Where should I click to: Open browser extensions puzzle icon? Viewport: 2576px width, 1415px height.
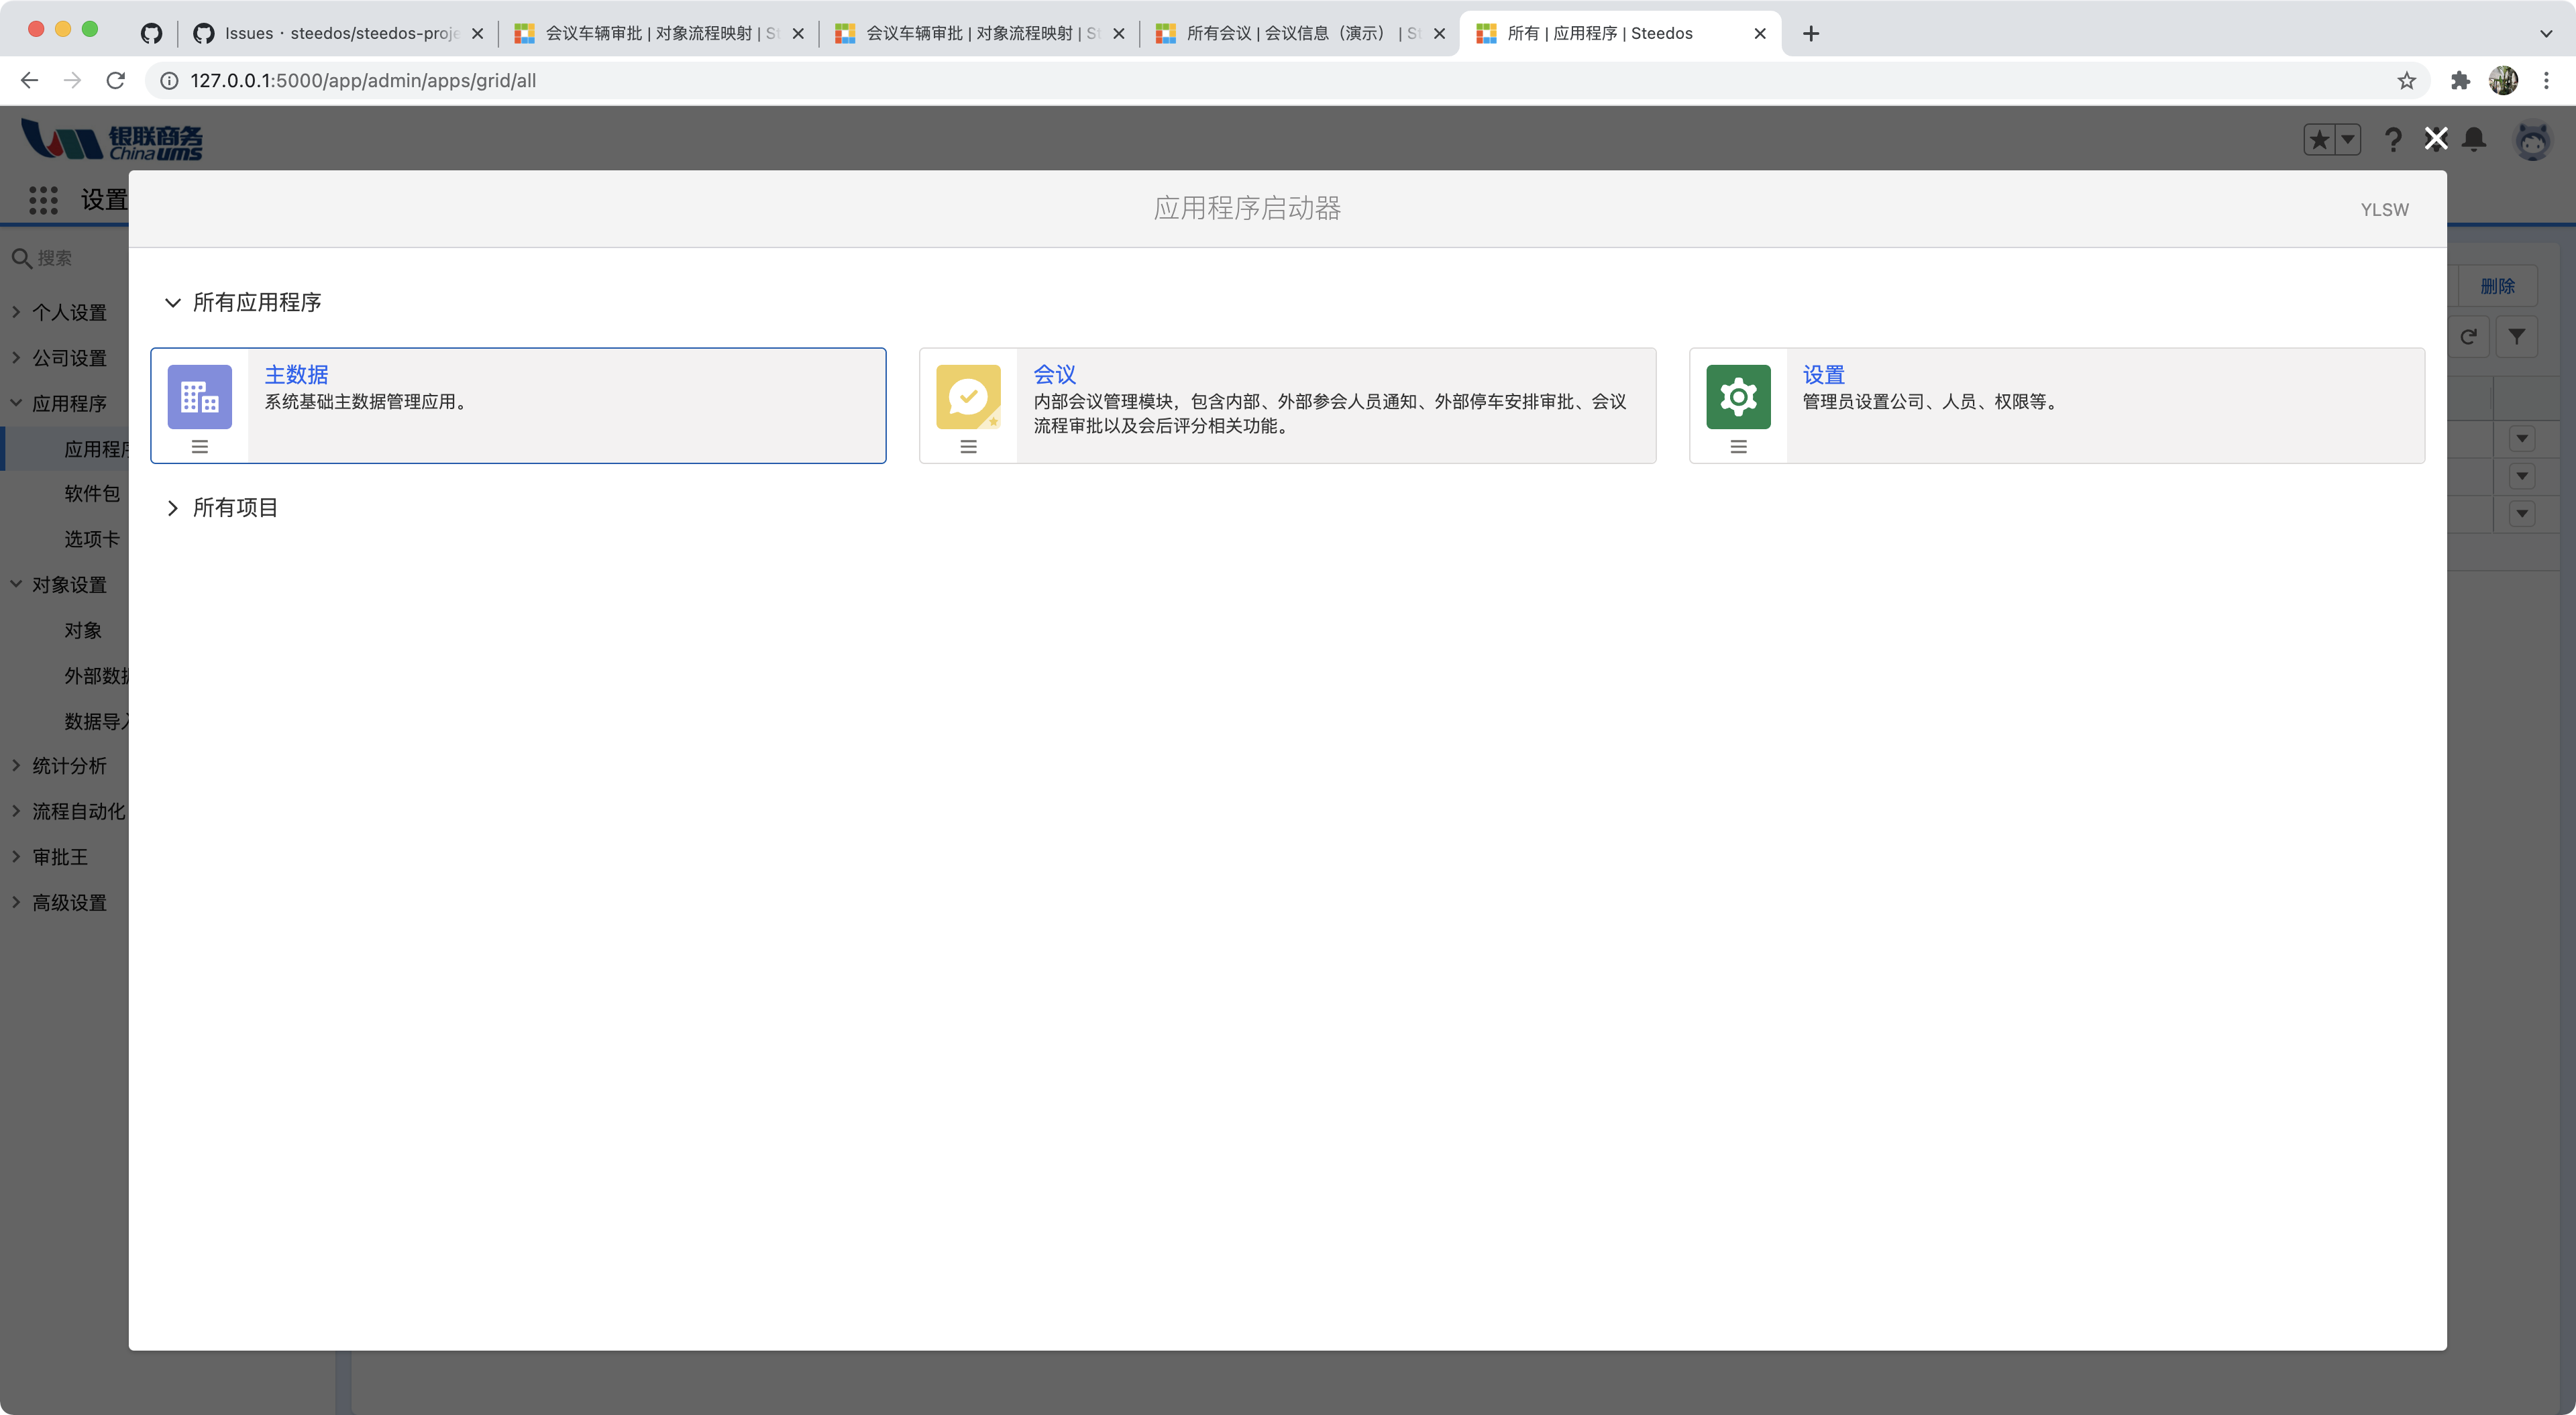click(2460, 80)
